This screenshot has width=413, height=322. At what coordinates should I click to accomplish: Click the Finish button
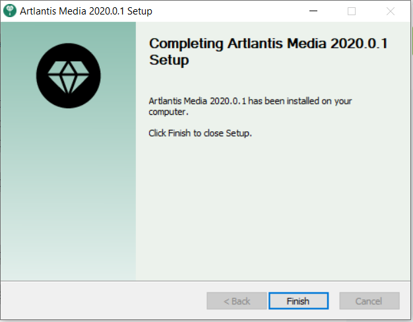coord(298,301)
